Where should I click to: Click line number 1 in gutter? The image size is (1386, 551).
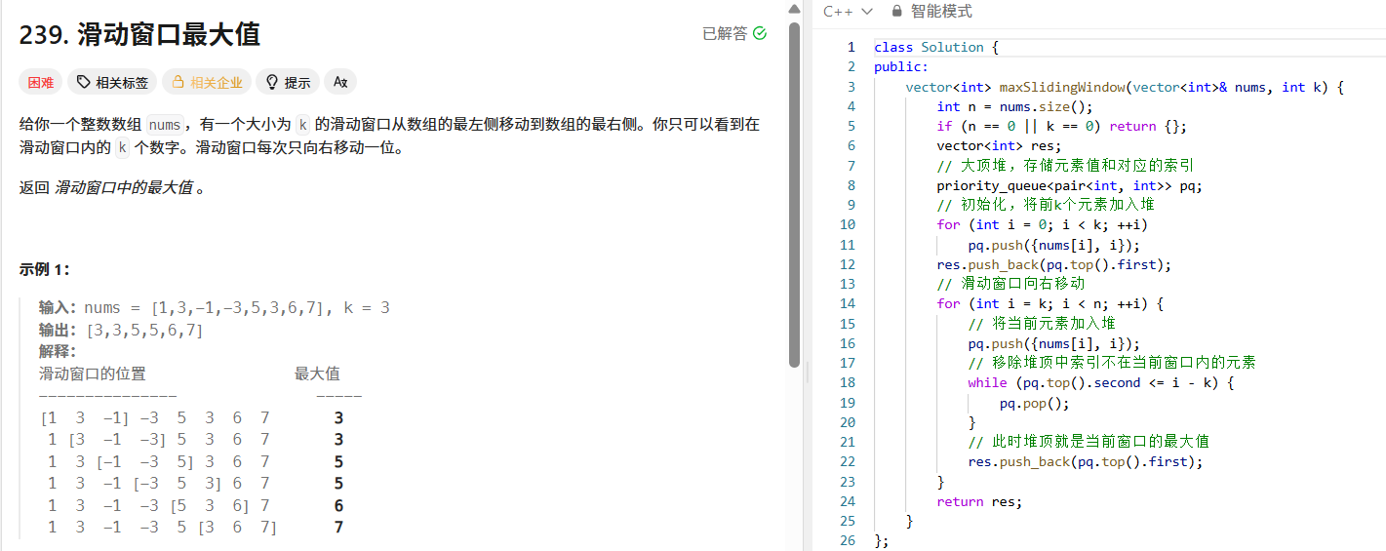click(851, 47)
